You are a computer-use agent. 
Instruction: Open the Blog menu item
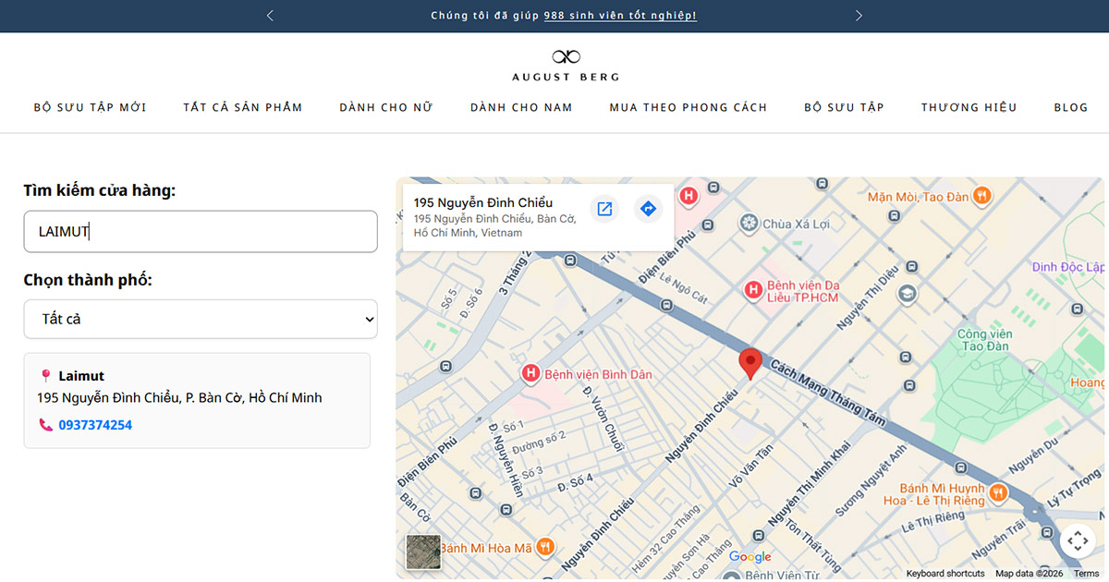click(1071, 107)
